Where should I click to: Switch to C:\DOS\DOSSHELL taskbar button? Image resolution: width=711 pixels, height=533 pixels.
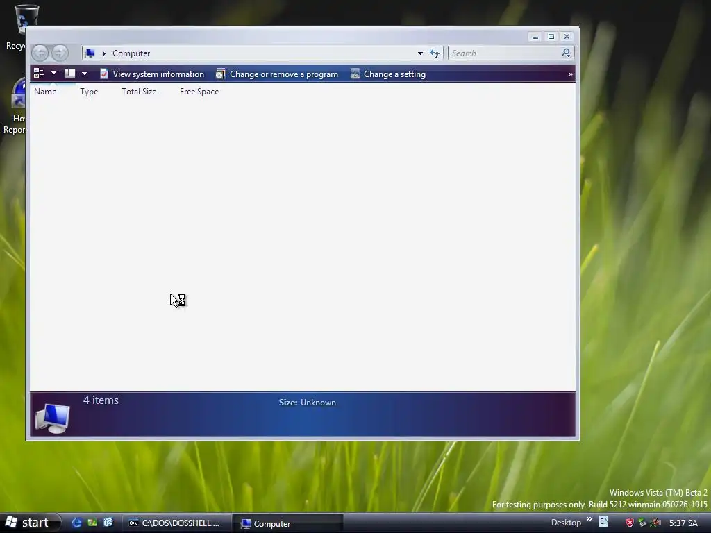coord(177,523)
